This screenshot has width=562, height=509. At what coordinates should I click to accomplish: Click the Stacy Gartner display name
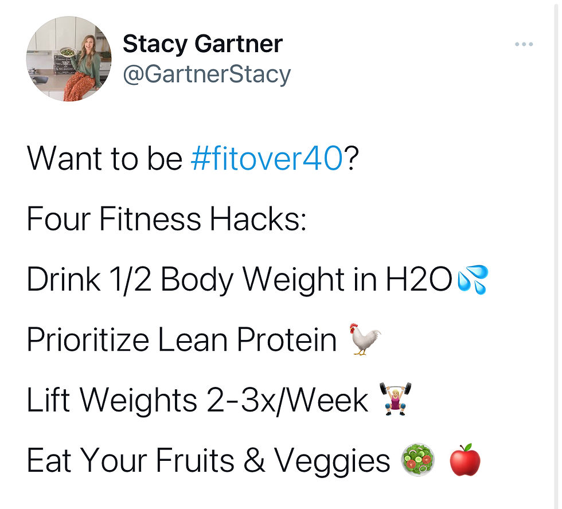pyautogui.click(x=202, y=44)
